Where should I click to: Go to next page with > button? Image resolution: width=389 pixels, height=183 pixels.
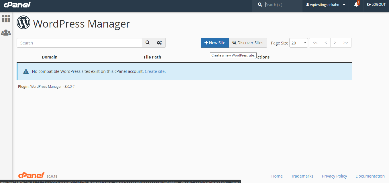tap(335, 43)
